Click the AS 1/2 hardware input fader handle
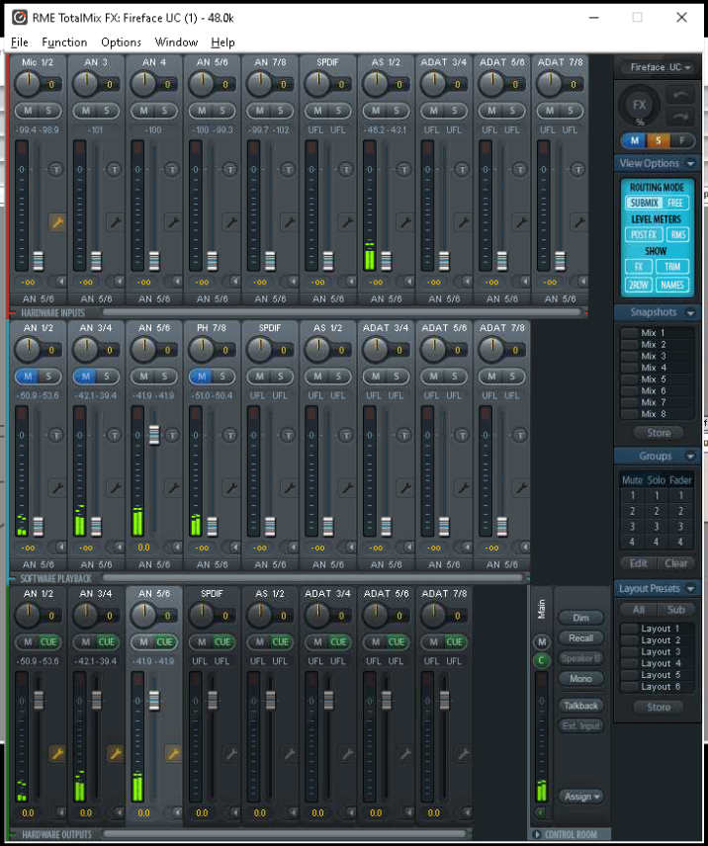 [x=386, y=261]
